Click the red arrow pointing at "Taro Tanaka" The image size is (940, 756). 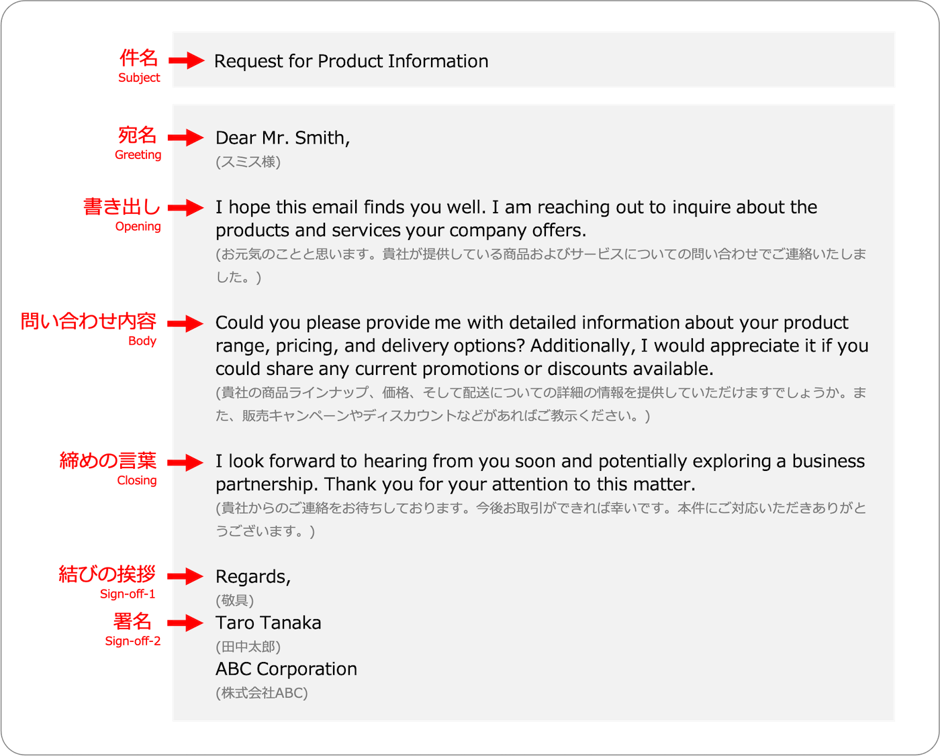185,623
